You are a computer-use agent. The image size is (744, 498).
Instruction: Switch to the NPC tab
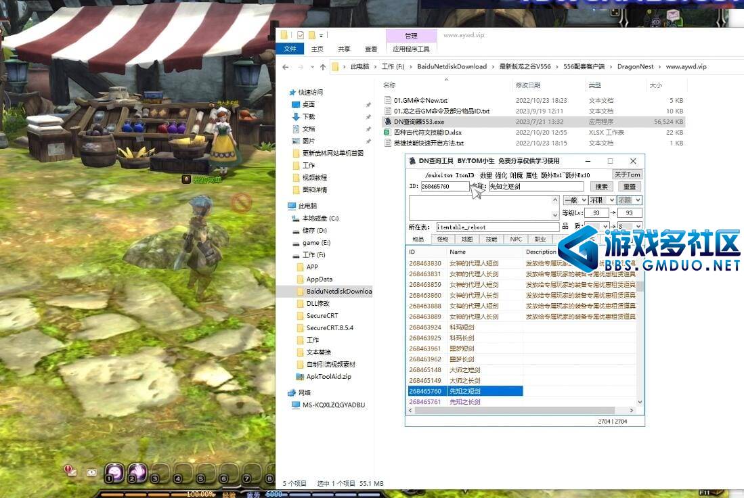pyautogui.click(x=516, y=239)
